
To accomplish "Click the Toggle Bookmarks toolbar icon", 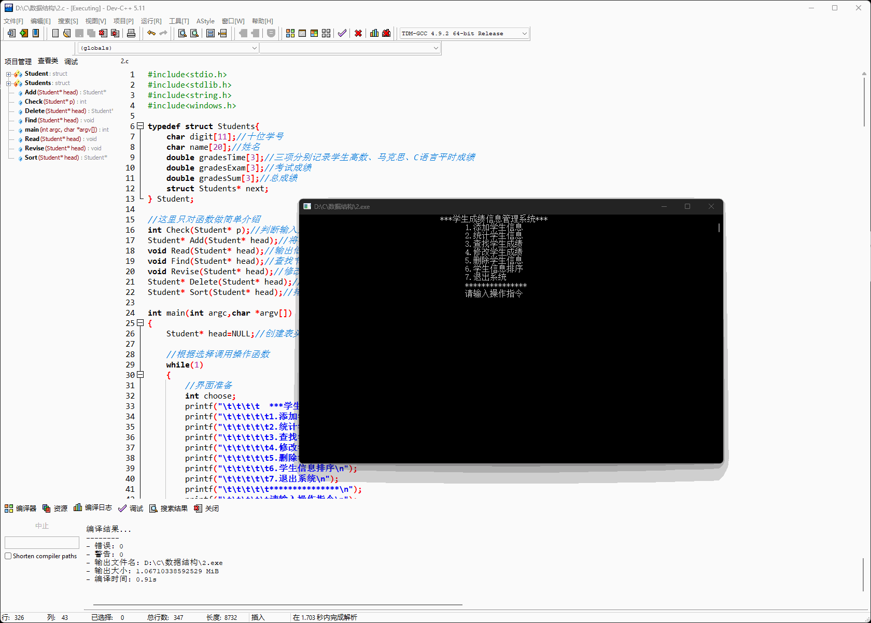I will point(24,33).
